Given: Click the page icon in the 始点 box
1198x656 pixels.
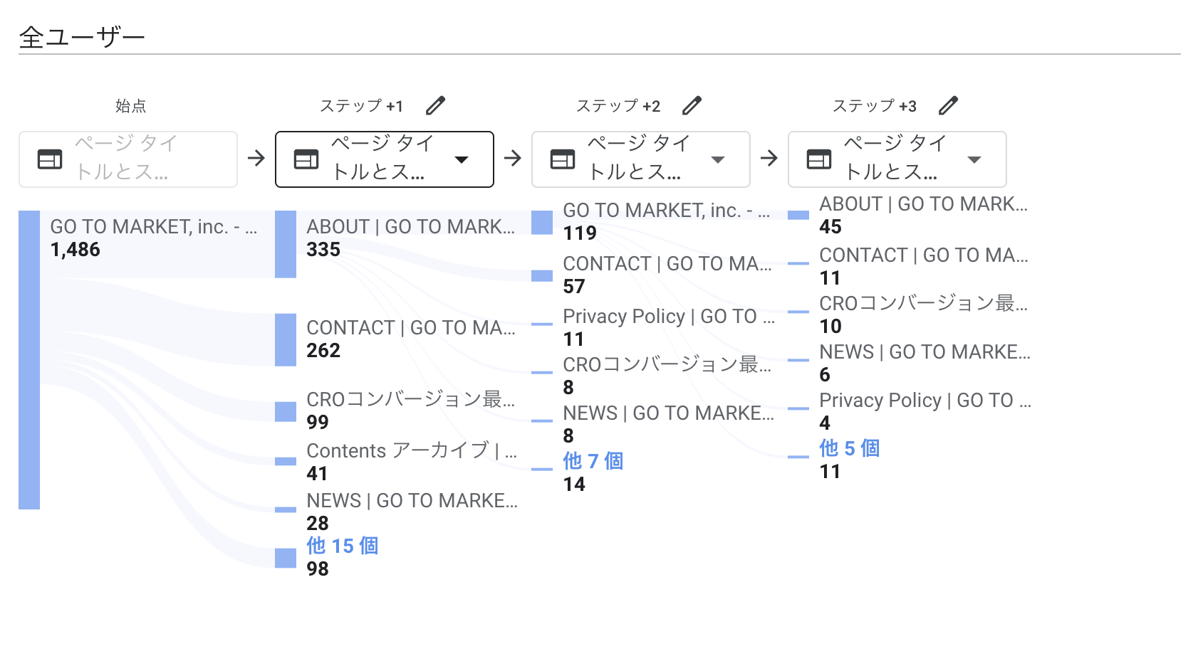Looking at the screenshot, I should click(x=50, y=159).
